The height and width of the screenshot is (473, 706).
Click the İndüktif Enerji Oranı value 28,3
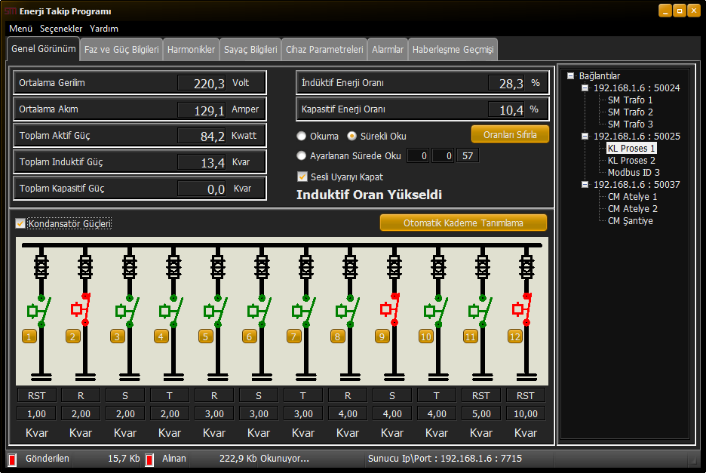click(x=506, y=83)
